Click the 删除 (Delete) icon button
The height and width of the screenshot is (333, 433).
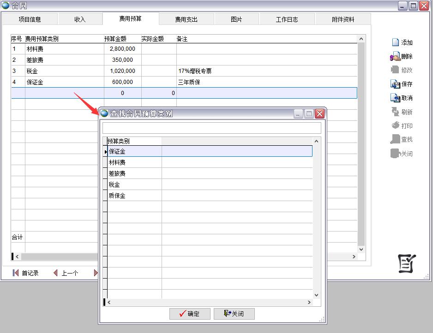[402, 57]
